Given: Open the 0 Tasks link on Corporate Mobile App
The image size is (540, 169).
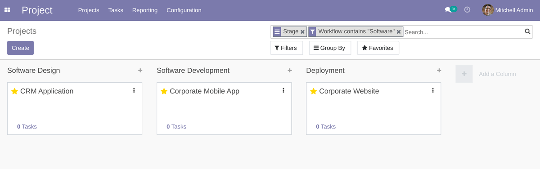Looking at the screenshot, I should [x=176, y=127].
